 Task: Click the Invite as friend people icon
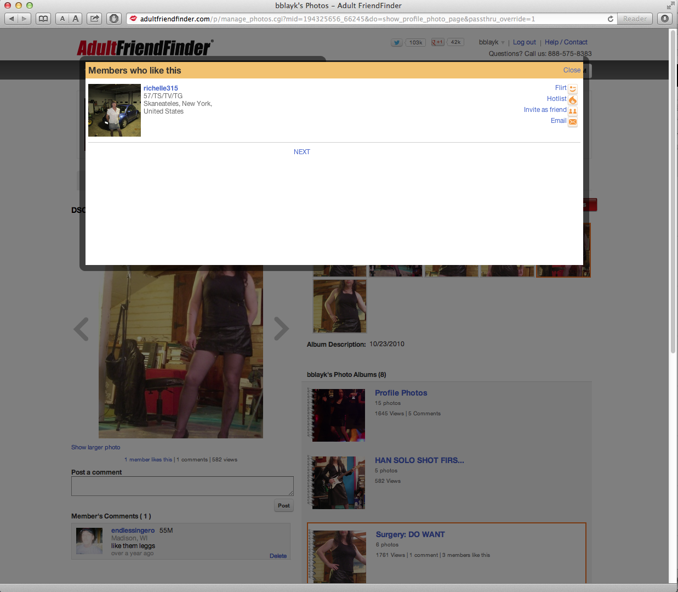[x=572, y=110]
